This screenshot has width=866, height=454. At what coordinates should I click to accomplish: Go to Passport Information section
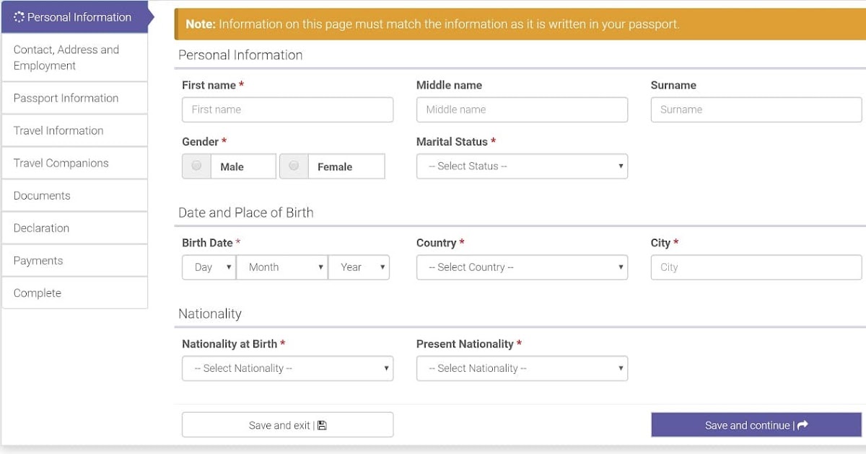click(66, 98)
